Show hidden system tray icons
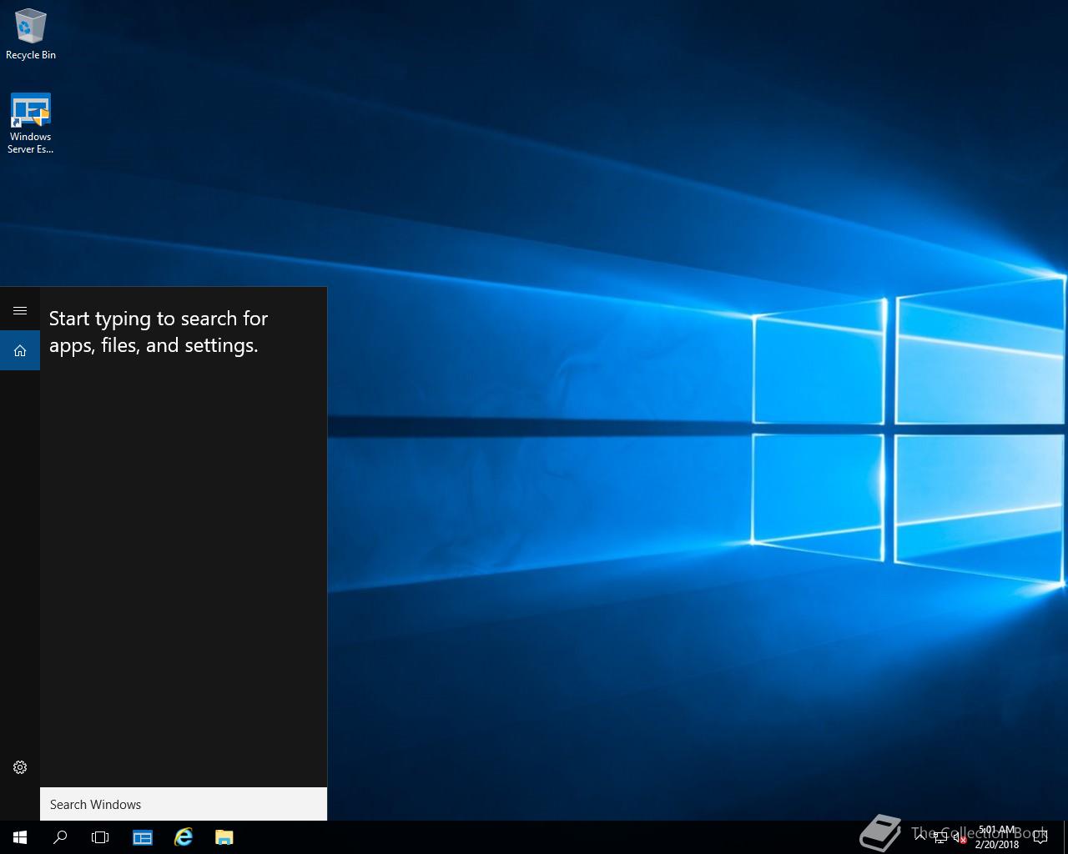Screen dimensions: 1068x854 point(920,837)
